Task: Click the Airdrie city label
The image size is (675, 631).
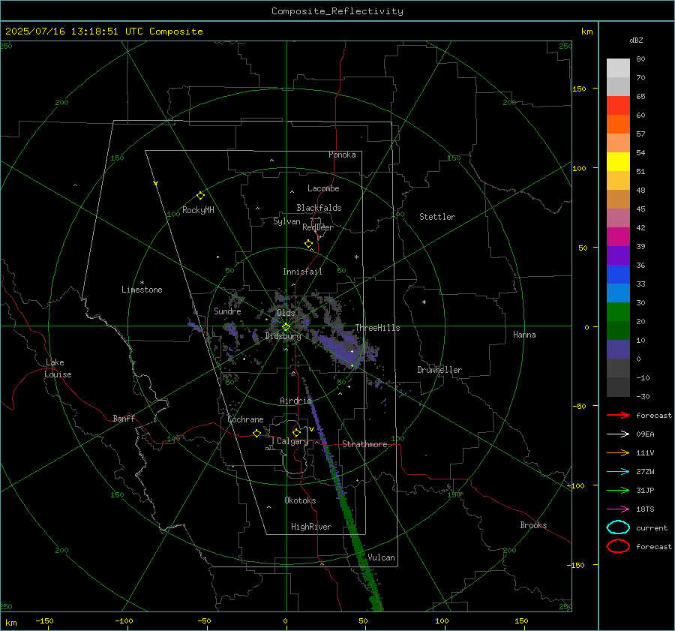Action: click(x=295, y=401)
